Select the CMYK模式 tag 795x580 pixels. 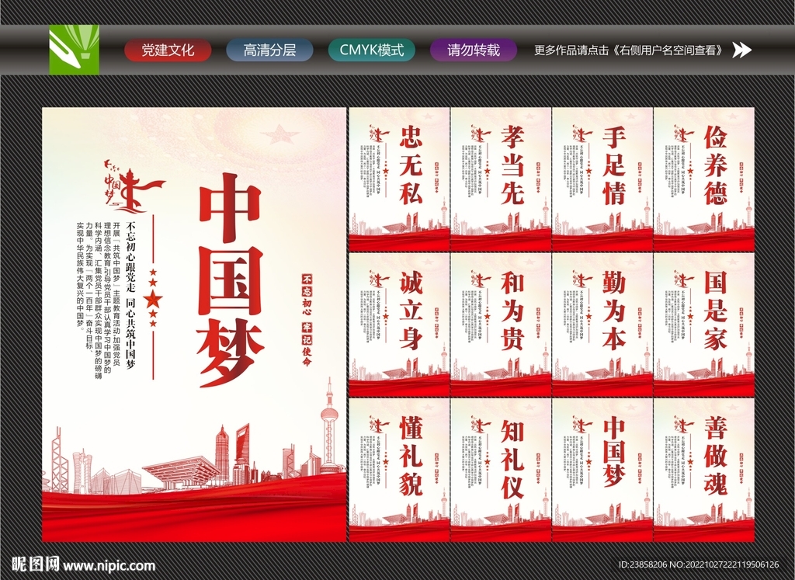pyautogui.click(x=371, y=50)
